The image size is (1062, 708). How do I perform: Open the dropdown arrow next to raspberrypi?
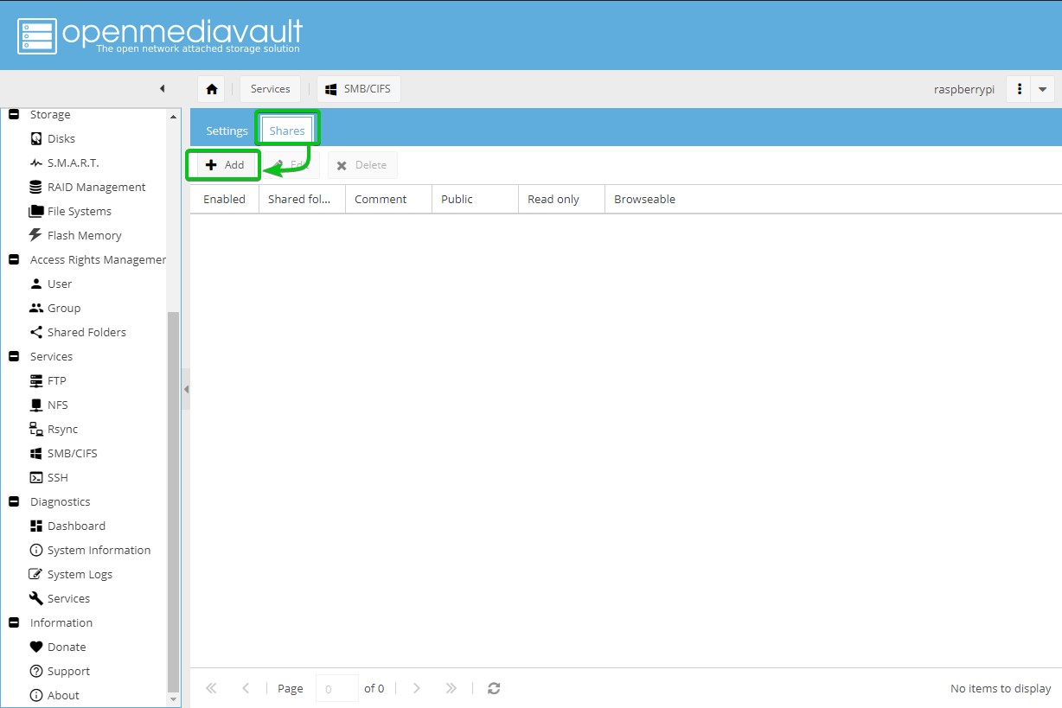pyautogui.click(x=1042, y=89)
